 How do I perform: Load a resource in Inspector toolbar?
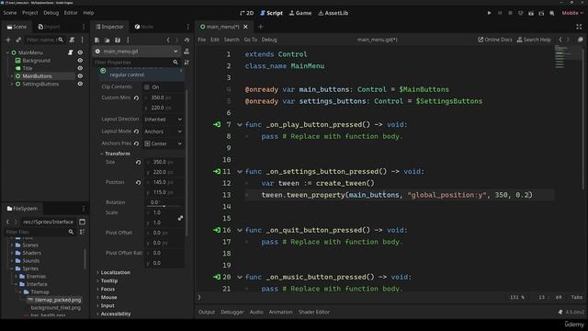click(x=107, y=40)
